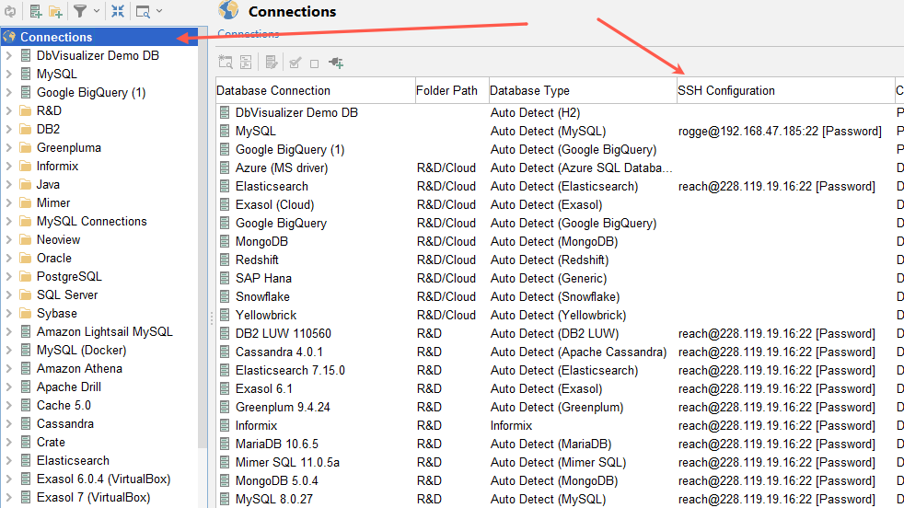Viewport: 904px width, 508px height.
Task: Open the dropdown next to the search window icon
Action: 159,11
